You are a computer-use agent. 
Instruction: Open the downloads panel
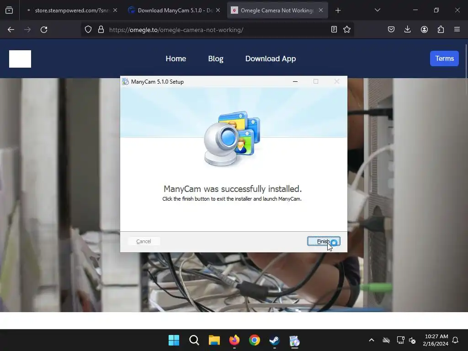click(407, 30)
